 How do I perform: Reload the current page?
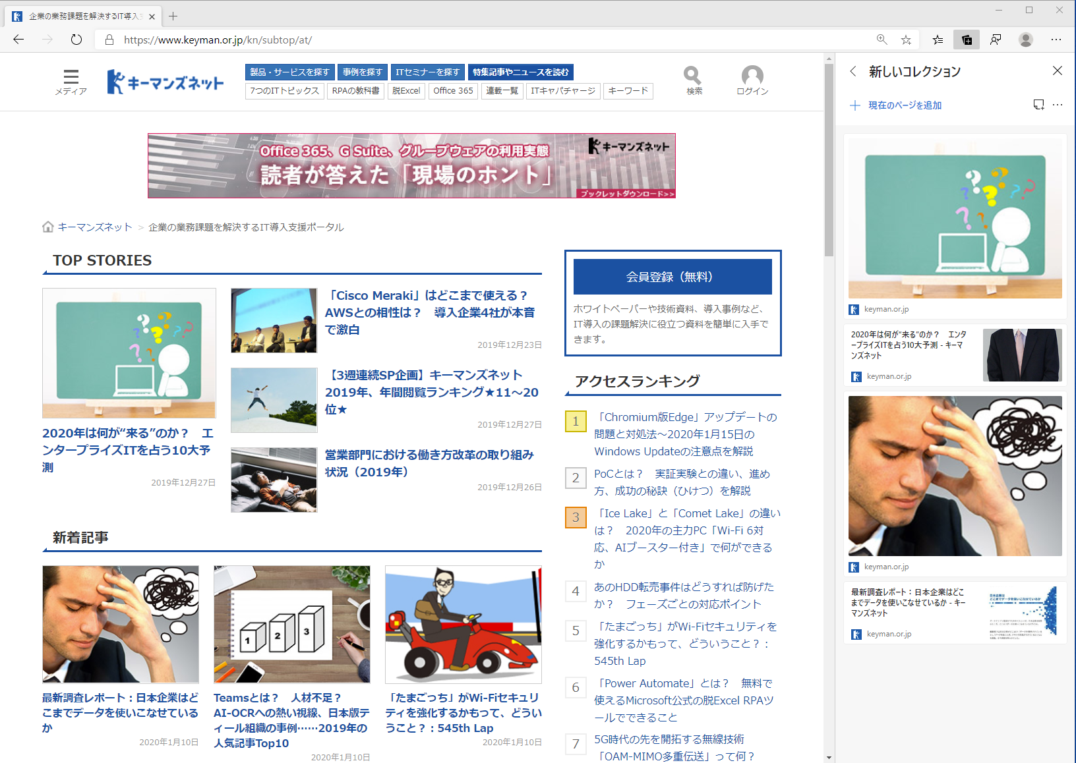[76, 40]
